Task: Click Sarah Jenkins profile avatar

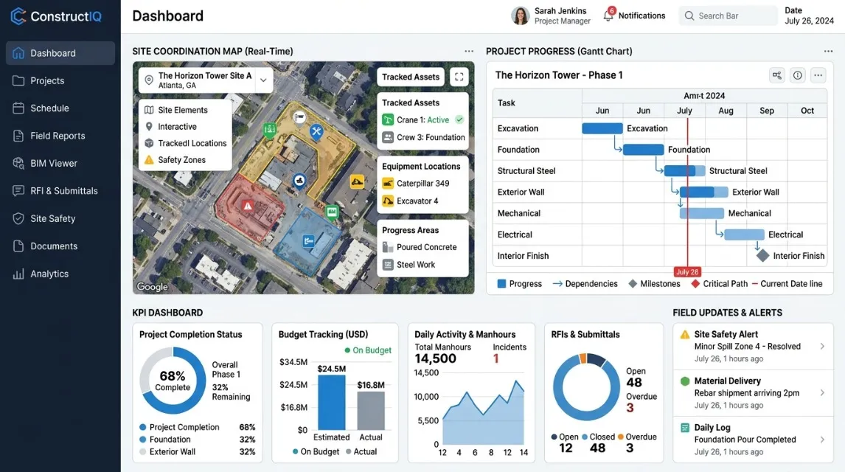Action: [520, 15]
